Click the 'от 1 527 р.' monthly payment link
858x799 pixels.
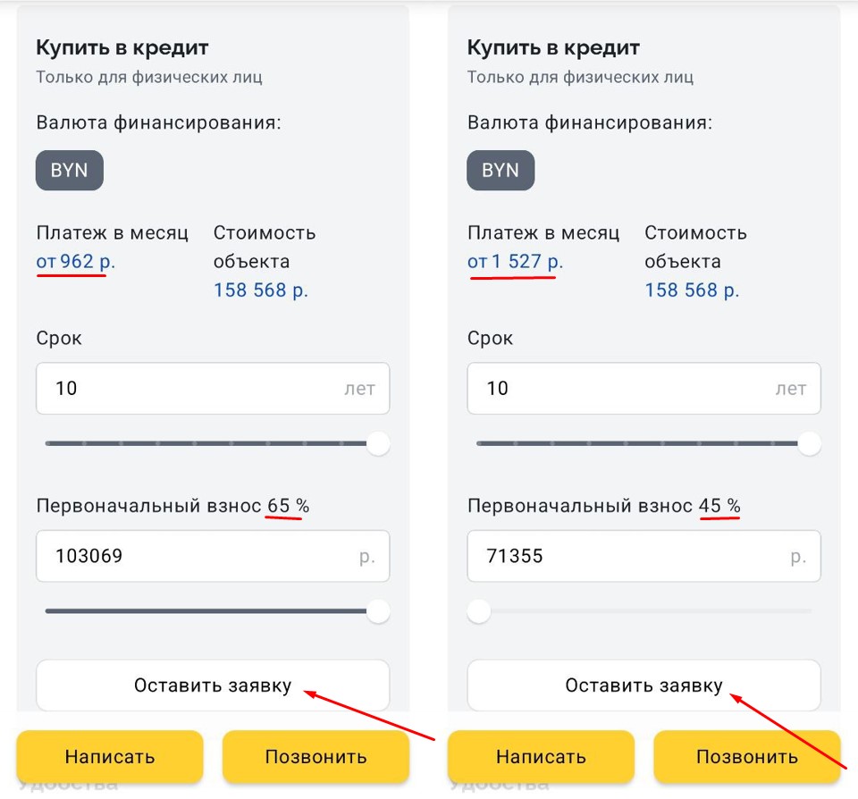pyautogui.click(x=515, y=262)
